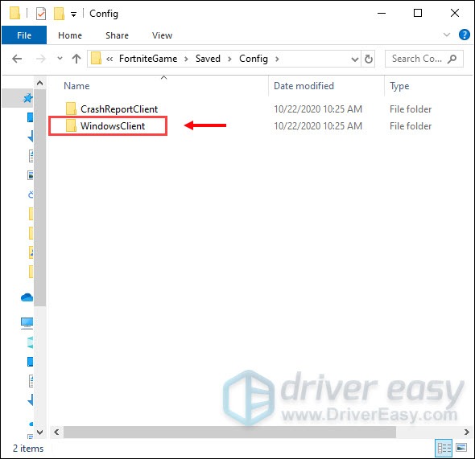
Task: Switch to the Home ribbon tab
Action: pyautogui.click(x=70, y=35)
